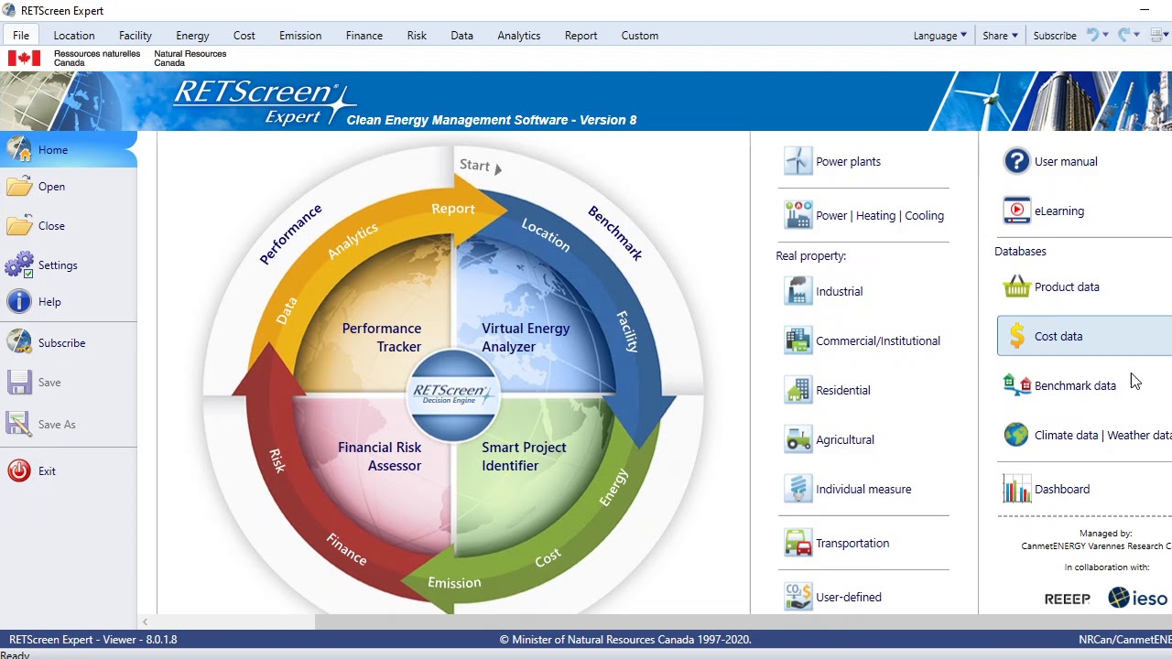Click the Dashboard chart icon

(x=1016, y=489)
